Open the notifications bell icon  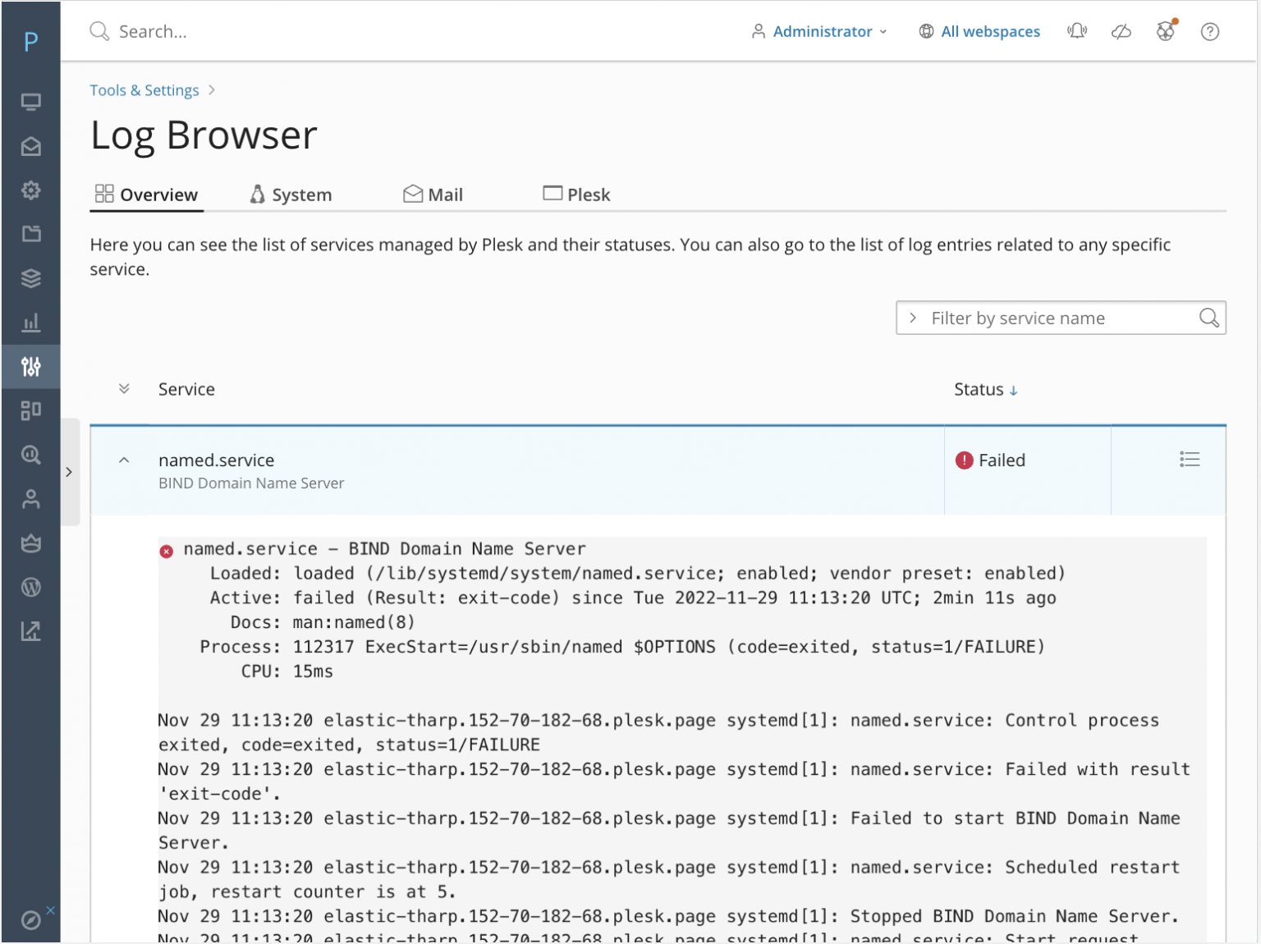pos(1076,31)
